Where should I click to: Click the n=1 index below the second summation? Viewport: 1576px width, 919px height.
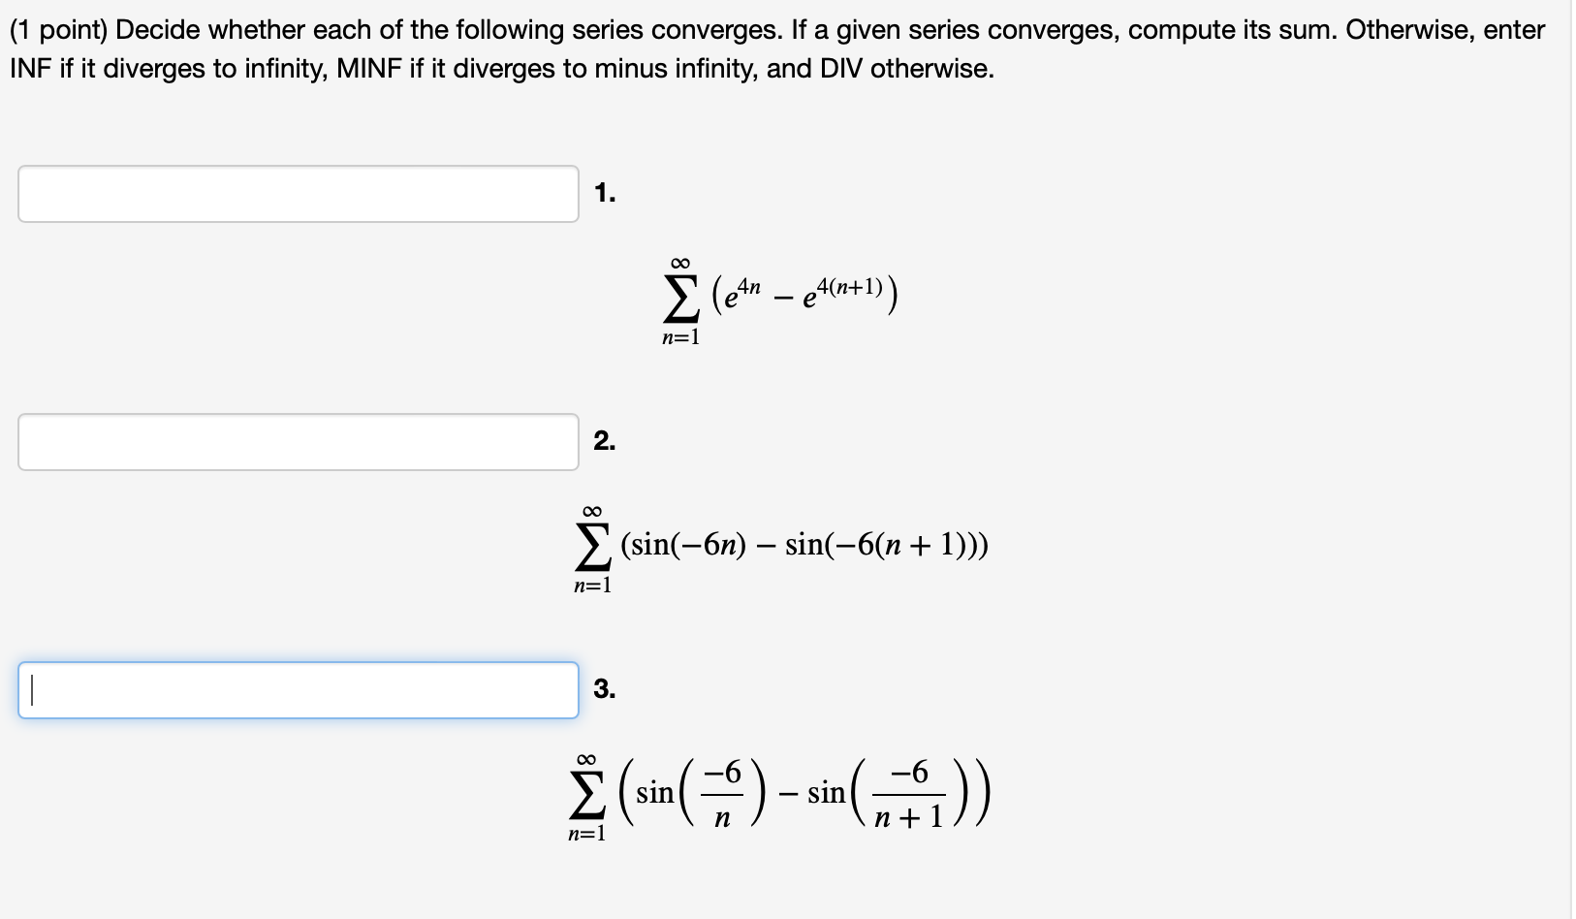(592, 585)
